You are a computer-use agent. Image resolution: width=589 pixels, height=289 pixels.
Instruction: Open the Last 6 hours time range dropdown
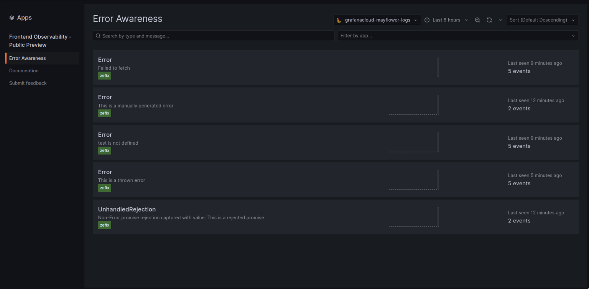pyautogui.click(x=446, y=20)
